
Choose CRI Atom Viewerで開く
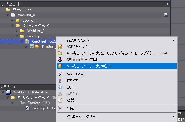(x=117, y=60)
